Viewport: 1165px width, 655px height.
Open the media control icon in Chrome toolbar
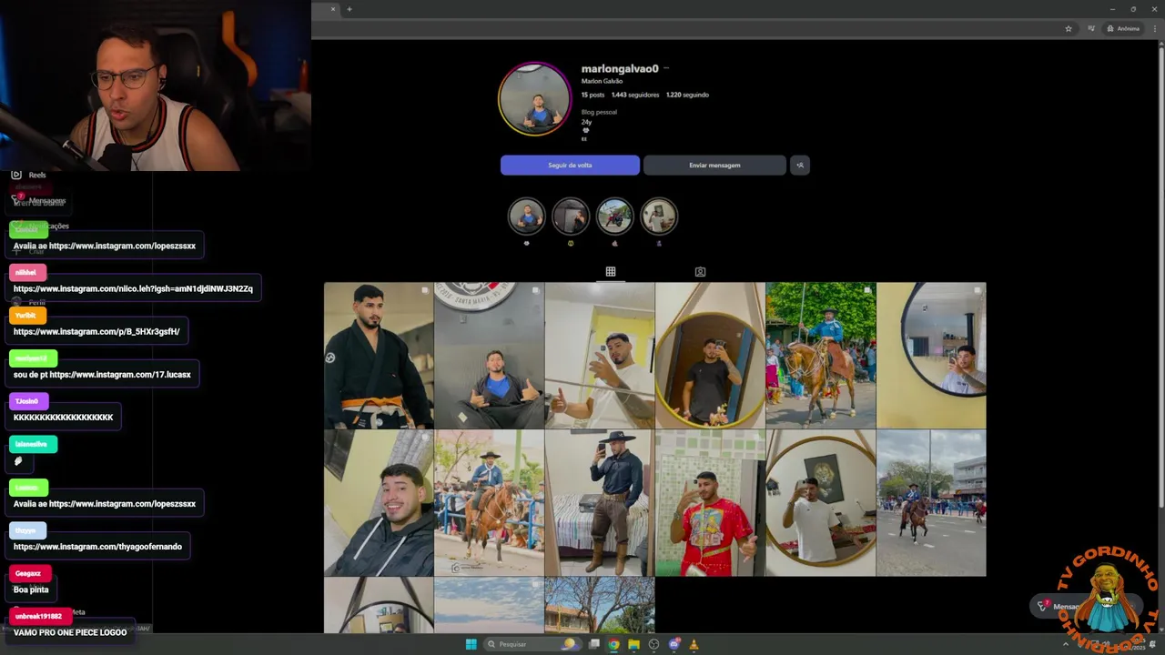click(1091, 28)
